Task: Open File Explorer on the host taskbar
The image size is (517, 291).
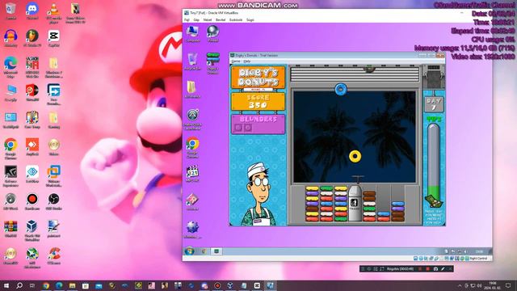Action: (72, 285)
